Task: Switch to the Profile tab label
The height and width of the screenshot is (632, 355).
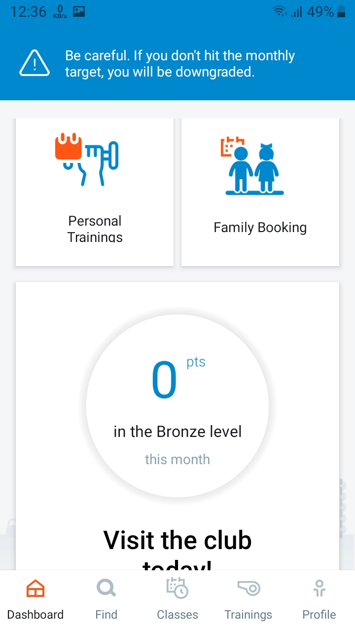Action: 319,615
